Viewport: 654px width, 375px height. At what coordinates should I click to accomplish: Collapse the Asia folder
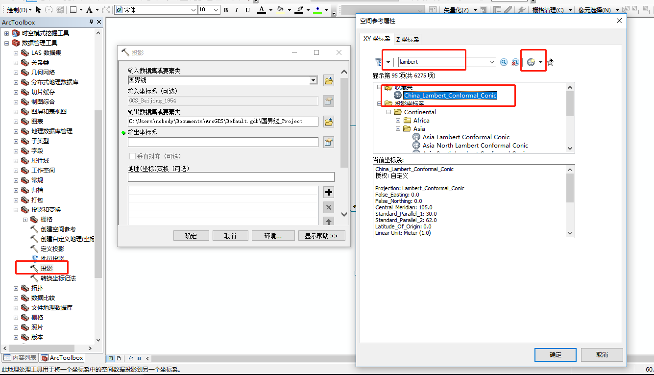398,129
